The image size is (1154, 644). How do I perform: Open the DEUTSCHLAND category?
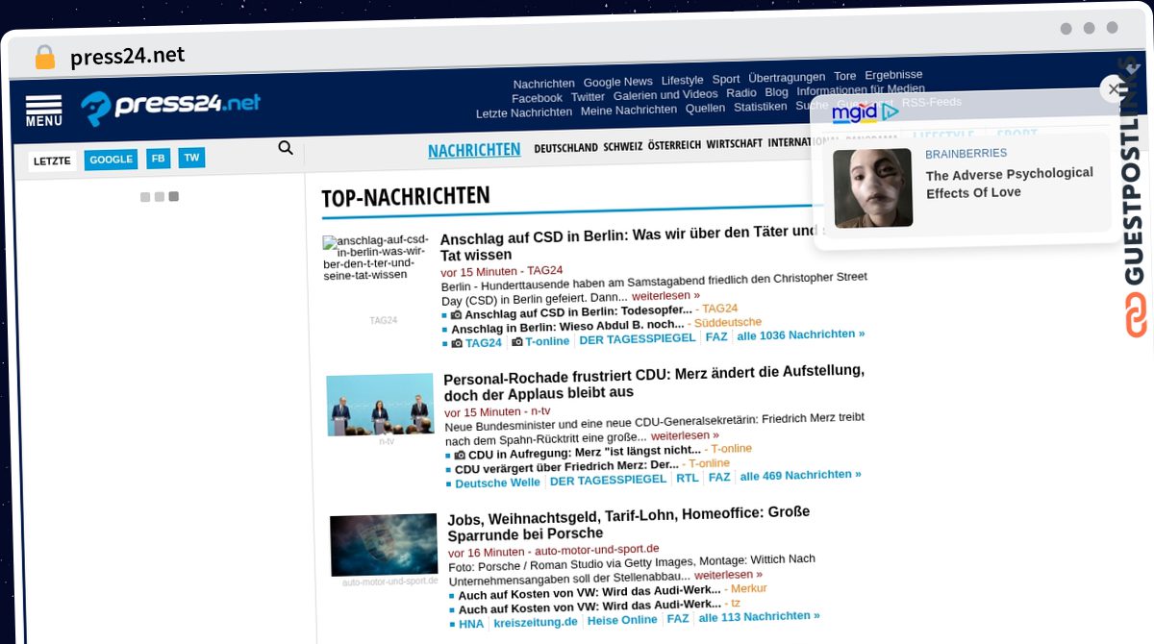click(x=565, y=147)
